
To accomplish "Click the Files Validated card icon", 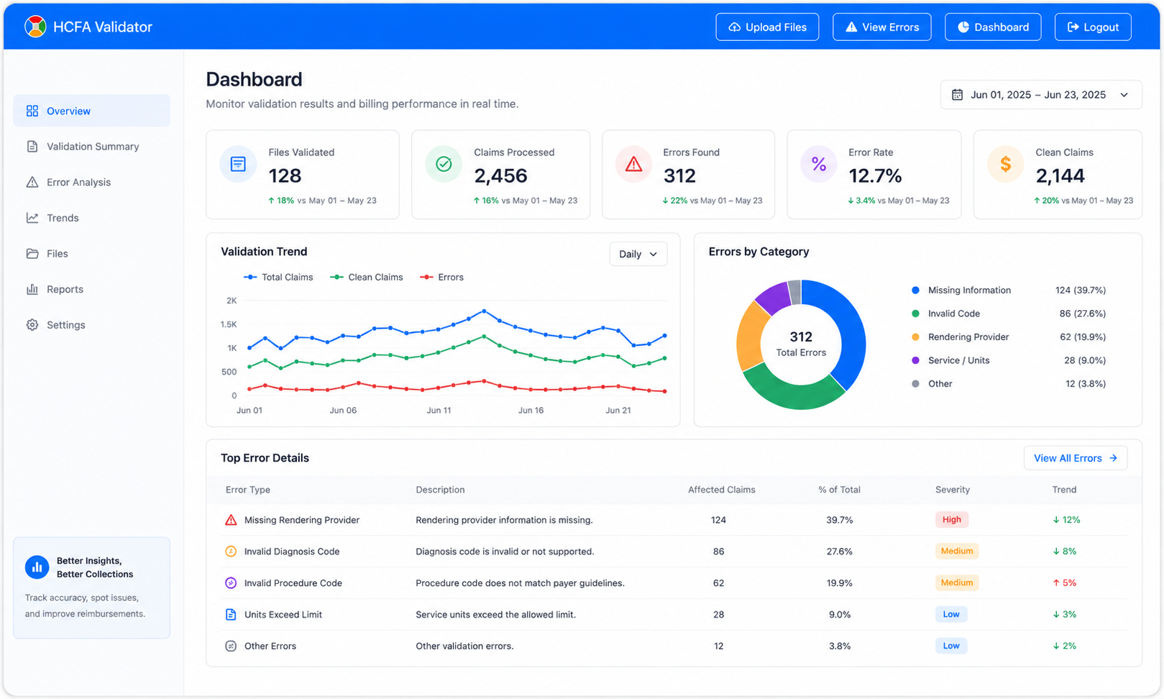I will coord(238,164).
